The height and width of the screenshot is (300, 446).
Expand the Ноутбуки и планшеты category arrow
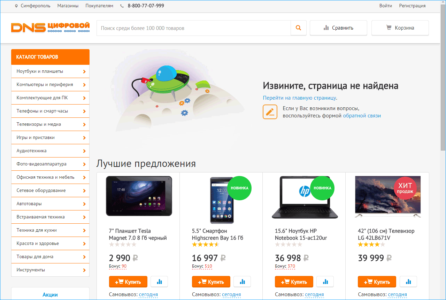click(84, 72)
